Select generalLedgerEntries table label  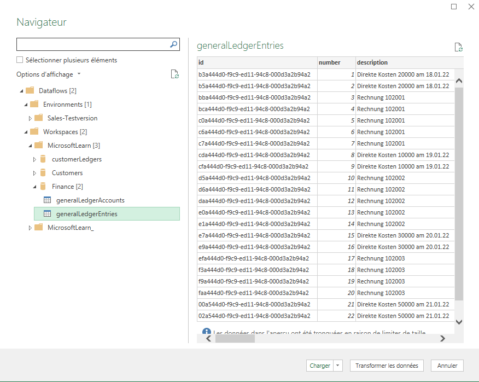coord(87,214)
